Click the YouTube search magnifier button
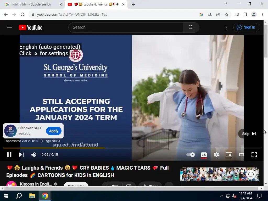268x201 pixels. pyautogui.click(x=191, y=27)
